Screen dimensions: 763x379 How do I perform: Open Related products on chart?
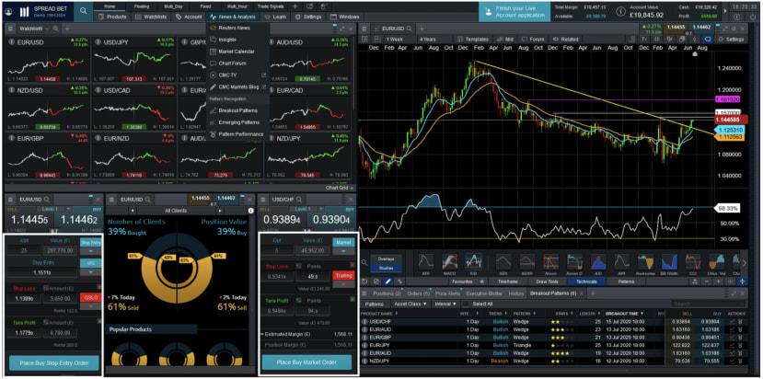566,39
